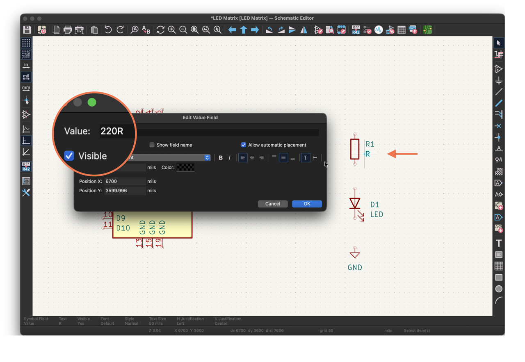
Task: Open the Color swatch picker
Action: coord(185,167)
